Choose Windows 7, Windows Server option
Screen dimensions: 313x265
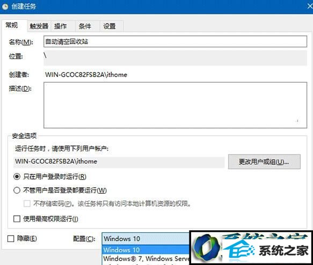(145, 259)
